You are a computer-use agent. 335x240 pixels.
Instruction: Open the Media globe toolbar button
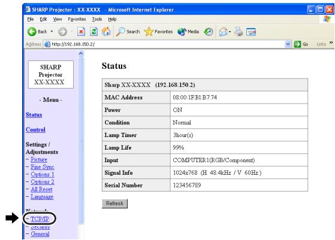188,32
